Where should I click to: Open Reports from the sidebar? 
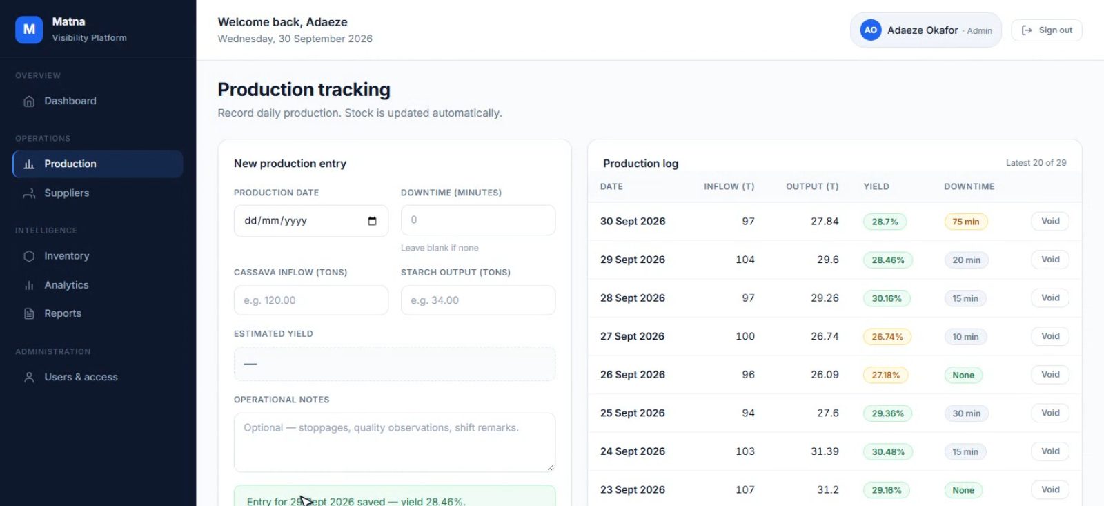pos(97,313)
